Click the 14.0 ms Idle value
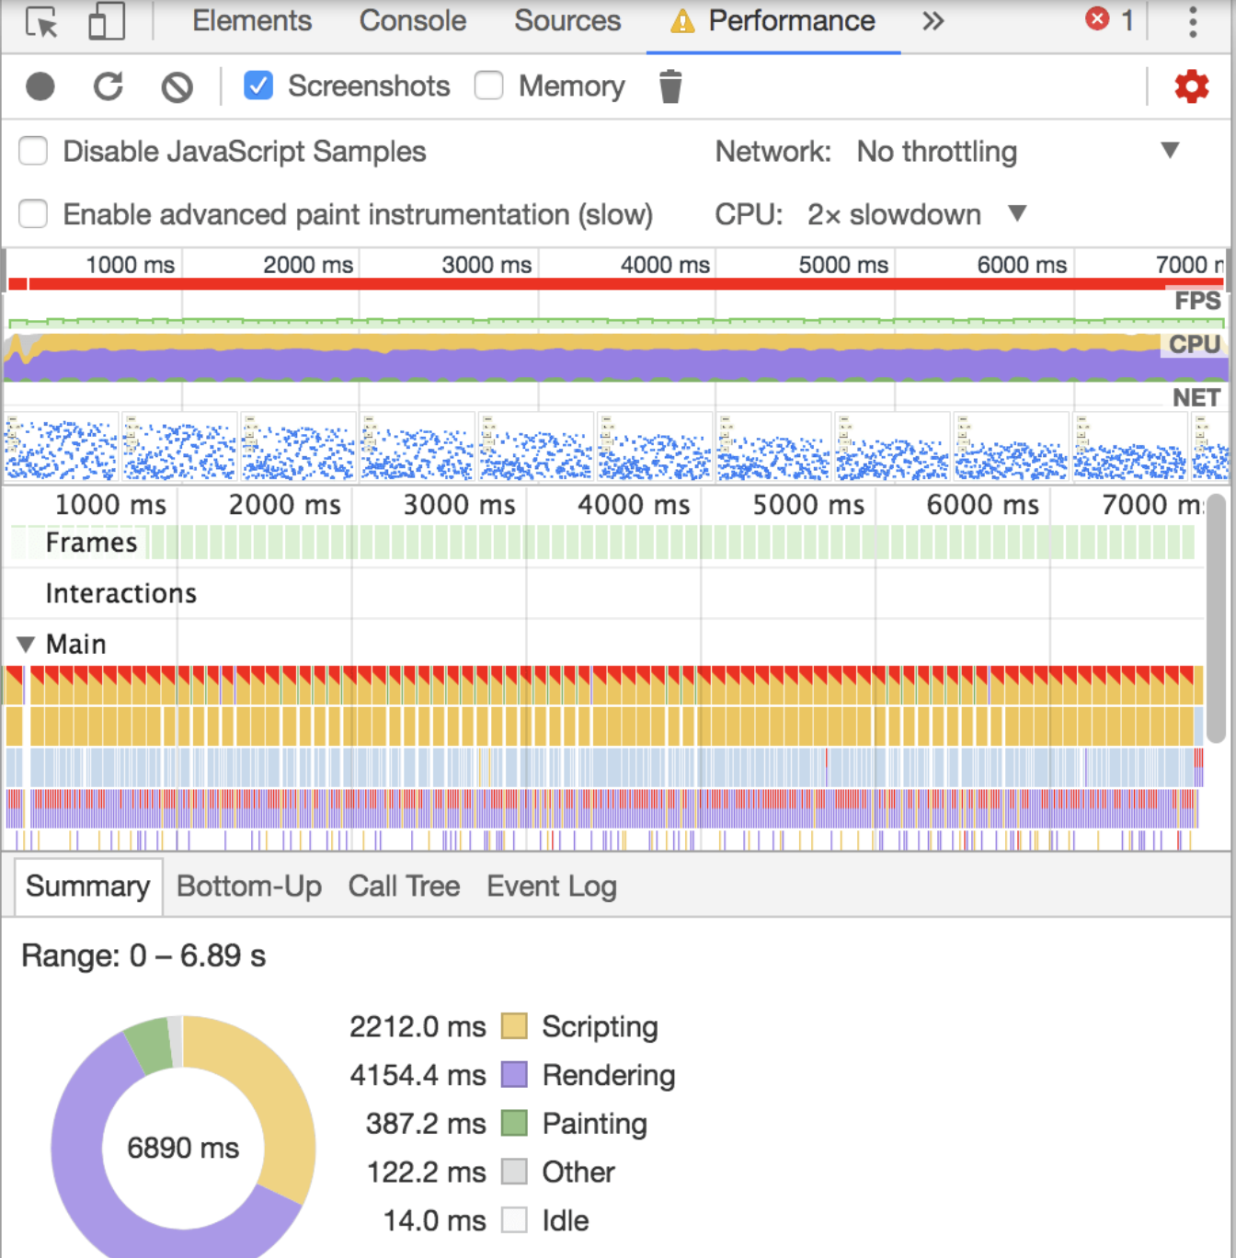 434,1220
